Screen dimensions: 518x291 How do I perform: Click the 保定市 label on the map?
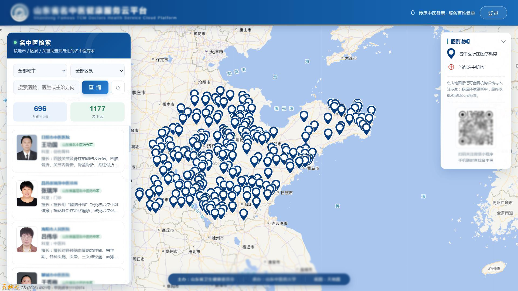coord(162,60)
